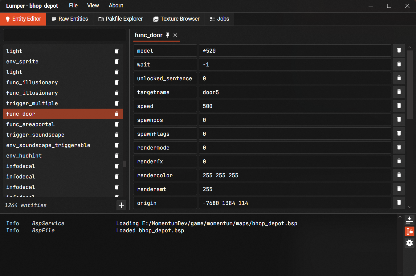Edit the rendercolor value 255 255 255

(x=295, y=175)
